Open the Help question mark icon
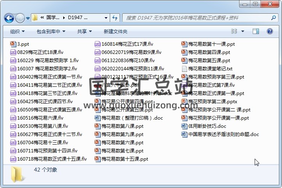The image size is (282, 188). pyautogui.click(x=270, y=31)
